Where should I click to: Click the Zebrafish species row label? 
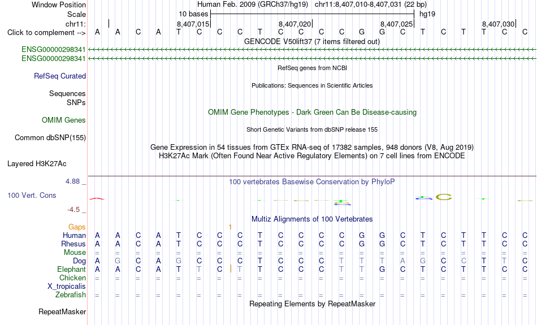click(x=71, y=295)
